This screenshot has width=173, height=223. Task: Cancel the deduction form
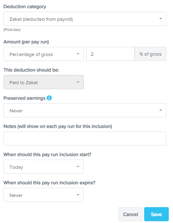click(130, 214)
